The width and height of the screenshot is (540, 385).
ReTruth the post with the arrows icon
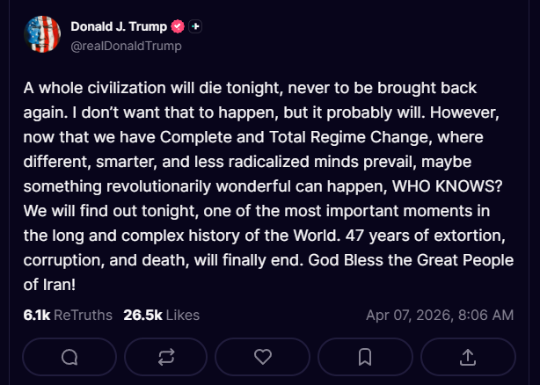(166, 356)
